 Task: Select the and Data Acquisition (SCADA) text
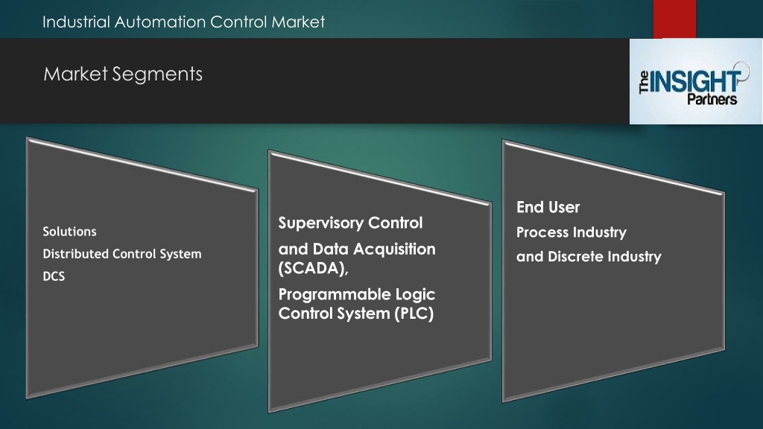pos(357,258)
